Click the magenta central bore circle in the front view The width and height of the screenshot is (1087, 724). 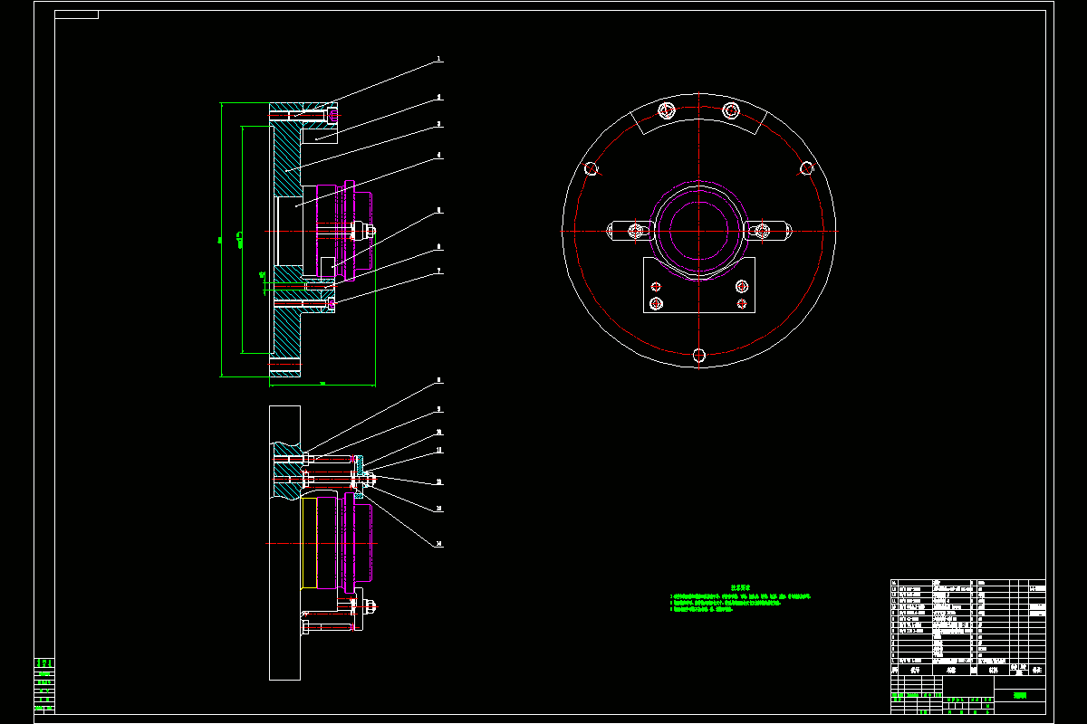tap(698, 230)
